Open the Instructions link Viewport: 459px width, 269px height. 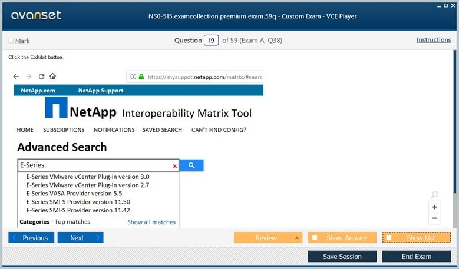click(x=434, y=40)
